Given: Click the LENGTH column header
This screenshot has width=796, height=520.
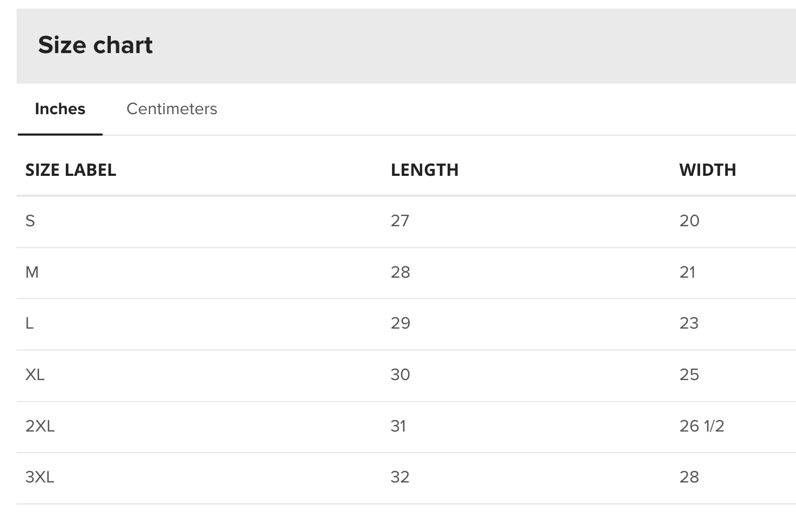Looking at the screenshot, I should tap(424, 170).
